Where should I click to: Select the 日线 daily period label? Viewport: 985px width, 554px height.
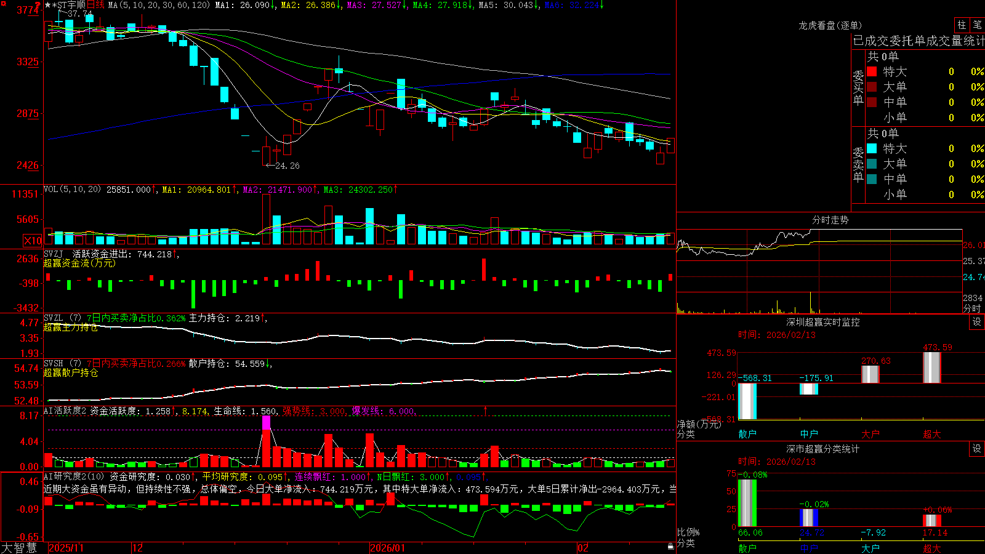pos(96,5)
